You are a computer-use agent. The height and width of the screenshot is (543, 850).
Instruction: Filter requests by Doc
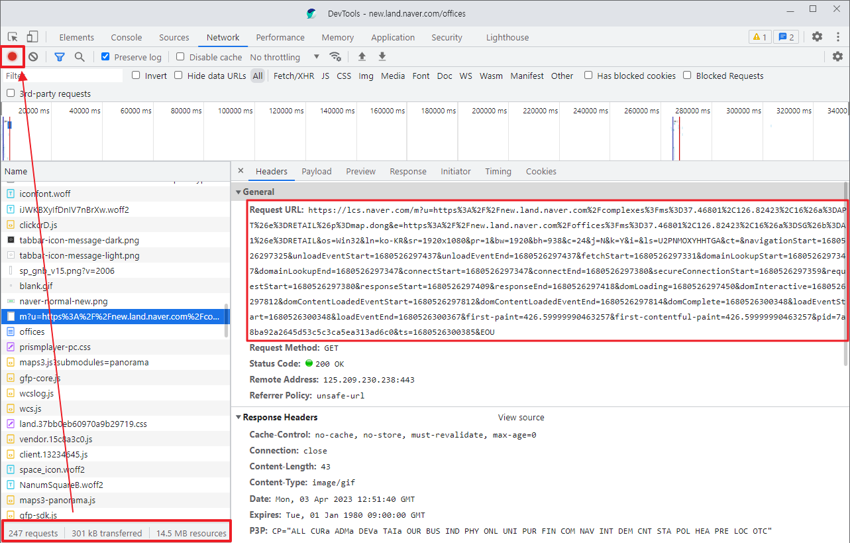[445, 76]
